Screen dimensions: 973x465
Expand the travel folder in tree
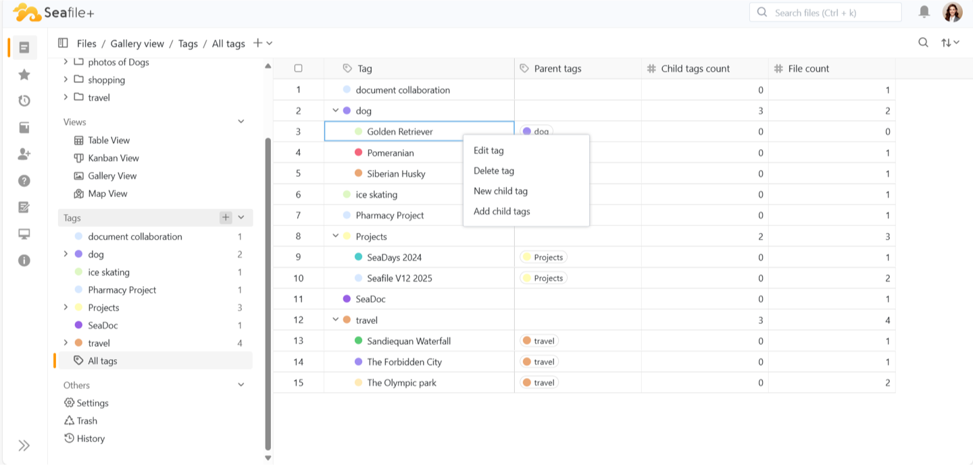click(66, 97)
